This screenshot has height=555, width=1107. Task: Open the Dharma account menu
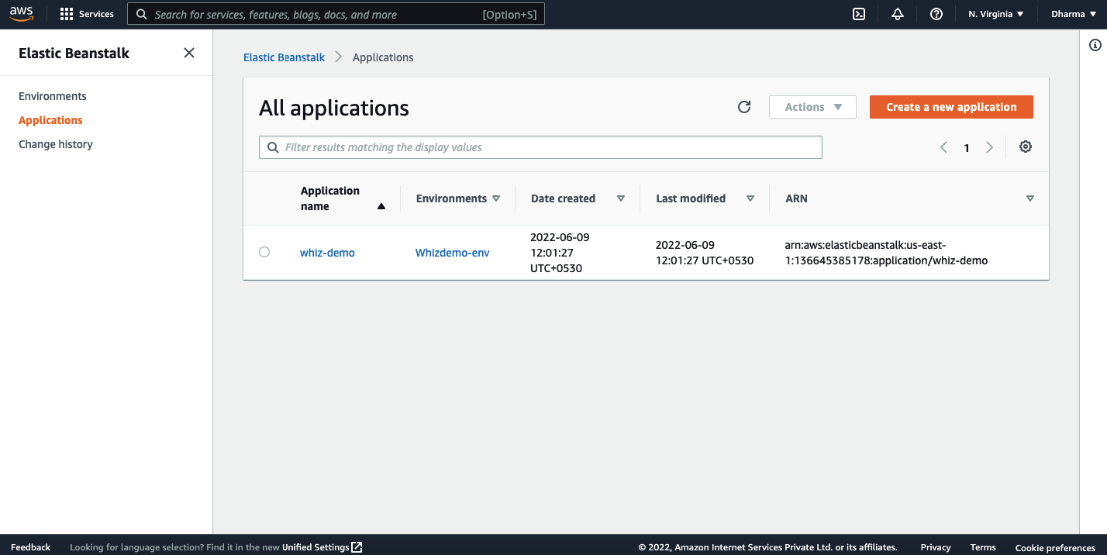[1074, 14]
